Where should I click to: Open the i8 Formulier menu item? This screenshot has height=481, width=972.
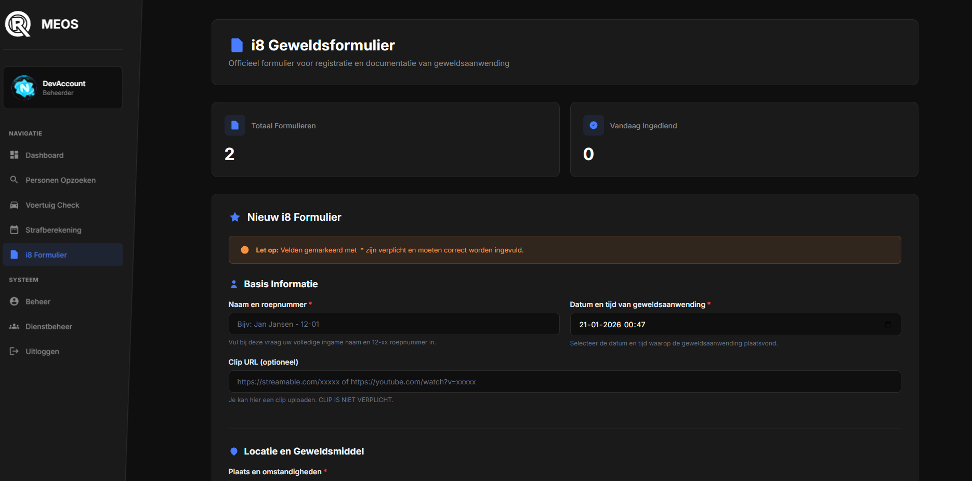(x=46, y=255)
